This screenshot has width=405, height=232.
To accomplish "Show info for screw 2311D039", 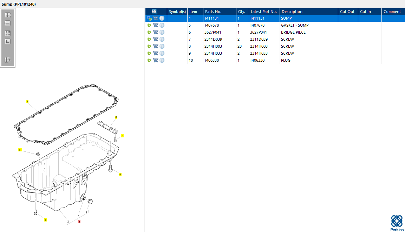I will [x=162, y=39].
